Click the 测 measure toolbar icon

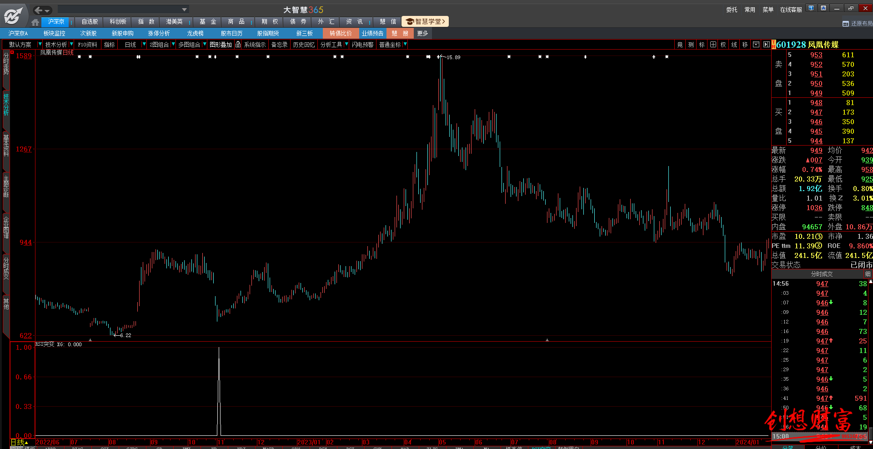691,45
